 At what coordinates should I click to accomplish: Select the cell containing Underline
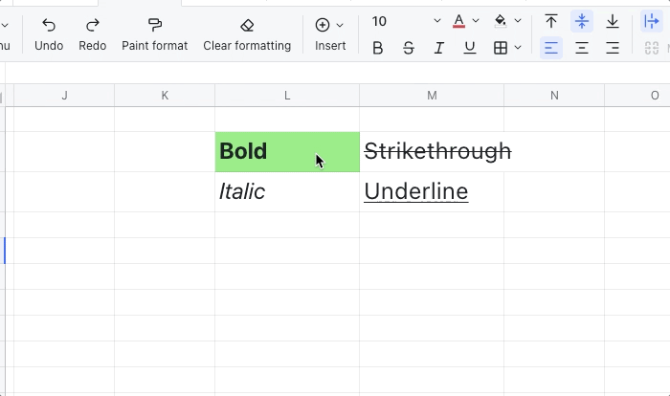point(432,191)
